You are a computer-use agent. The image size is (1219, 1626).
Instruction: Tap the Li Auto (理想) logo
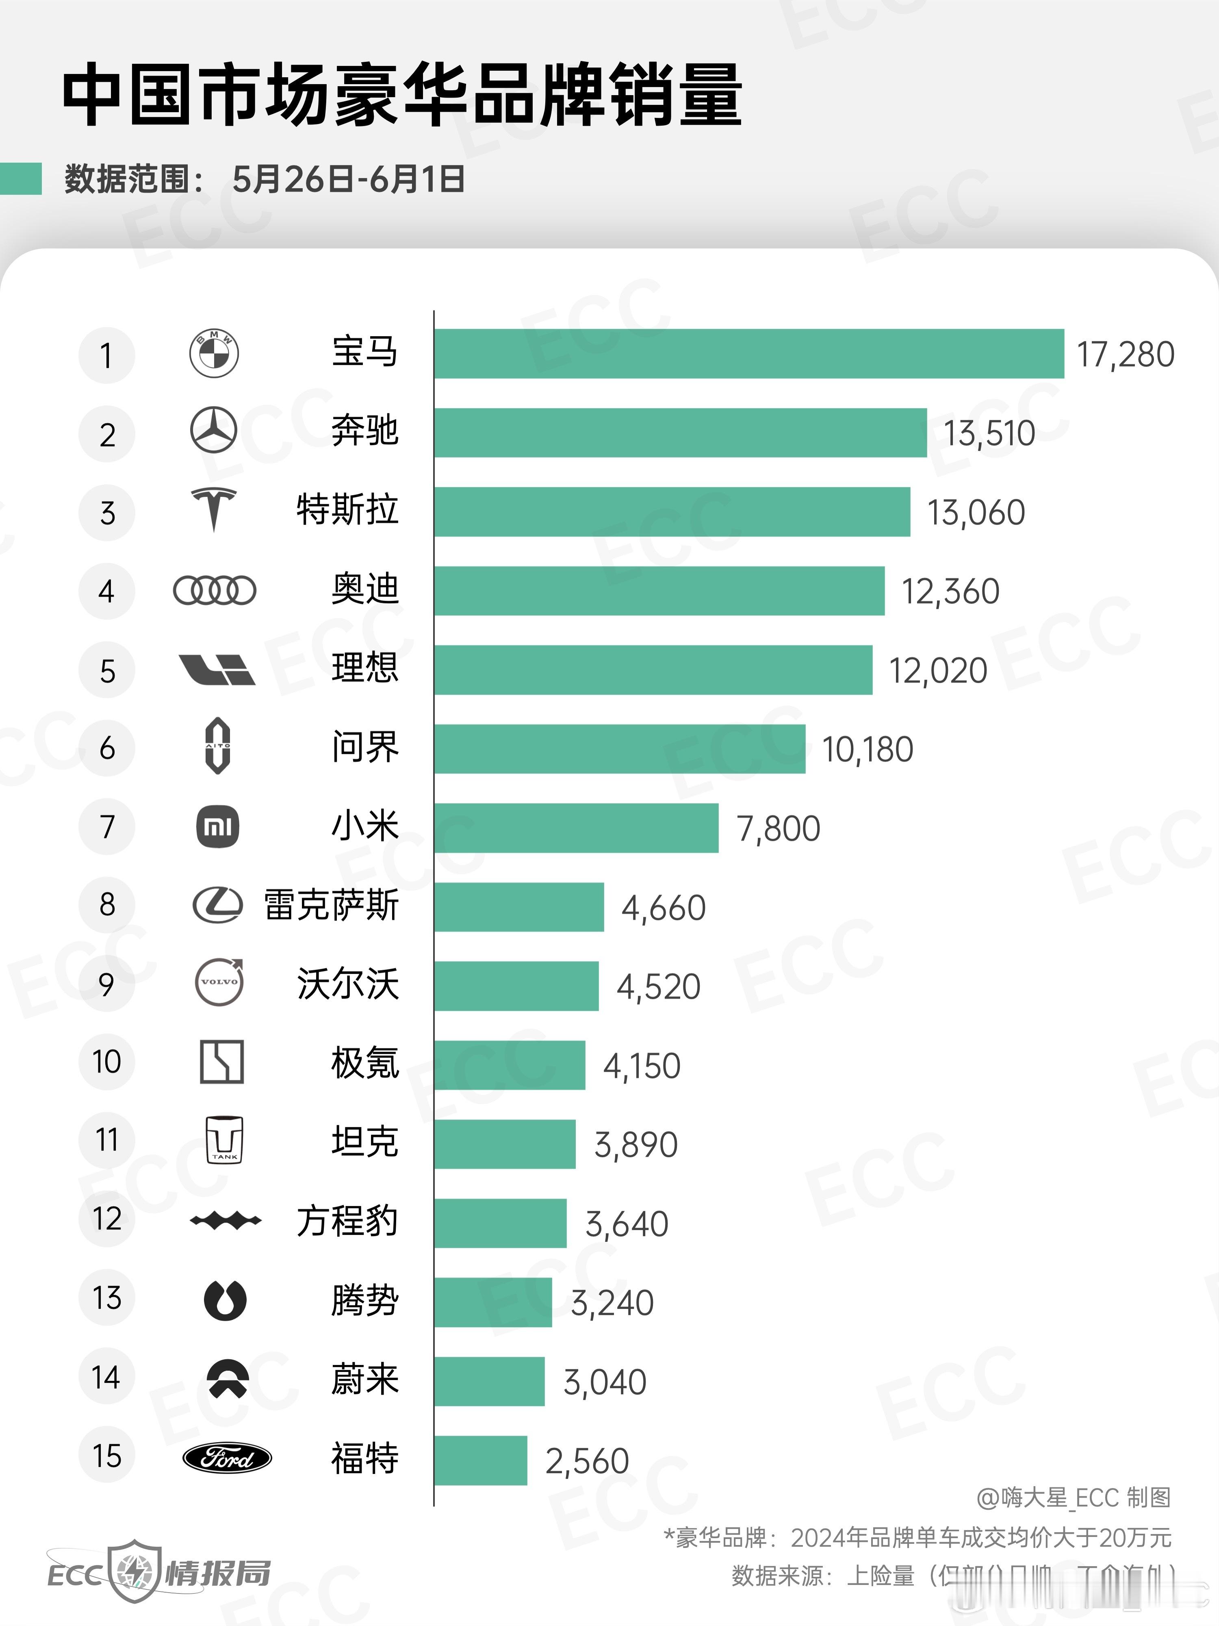[217, 670]
